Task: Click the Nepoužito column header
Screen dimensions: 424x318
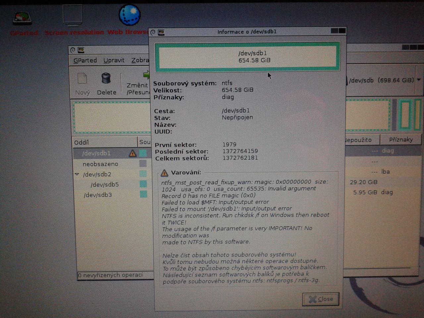Action: 362,140
